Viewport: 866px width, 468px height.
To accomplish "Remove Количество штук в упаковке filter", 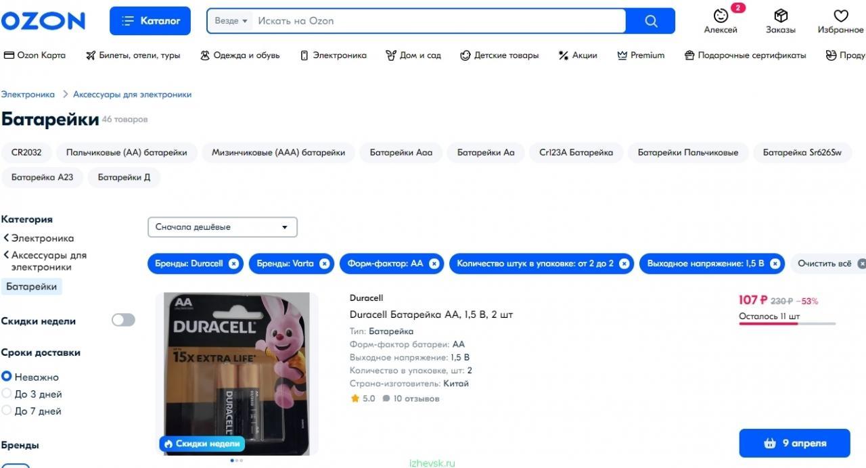I will [624, 264].
